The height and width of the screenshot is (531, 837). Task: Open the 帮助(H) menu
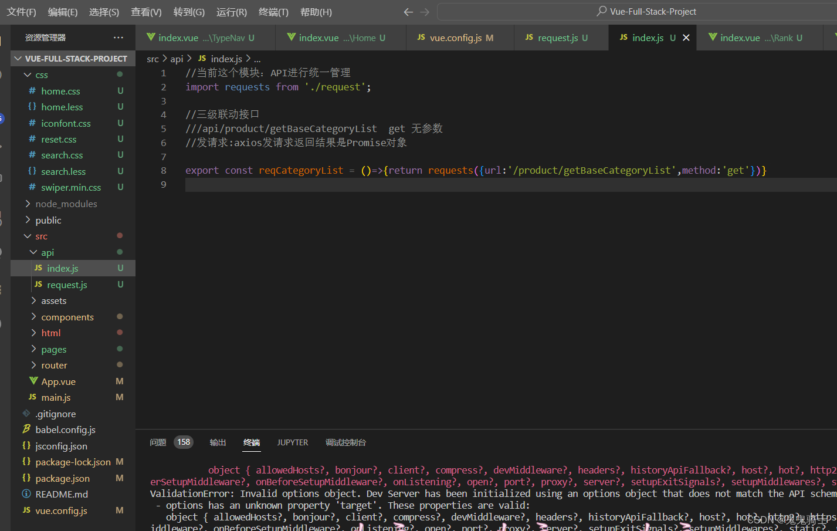(316, 12)
